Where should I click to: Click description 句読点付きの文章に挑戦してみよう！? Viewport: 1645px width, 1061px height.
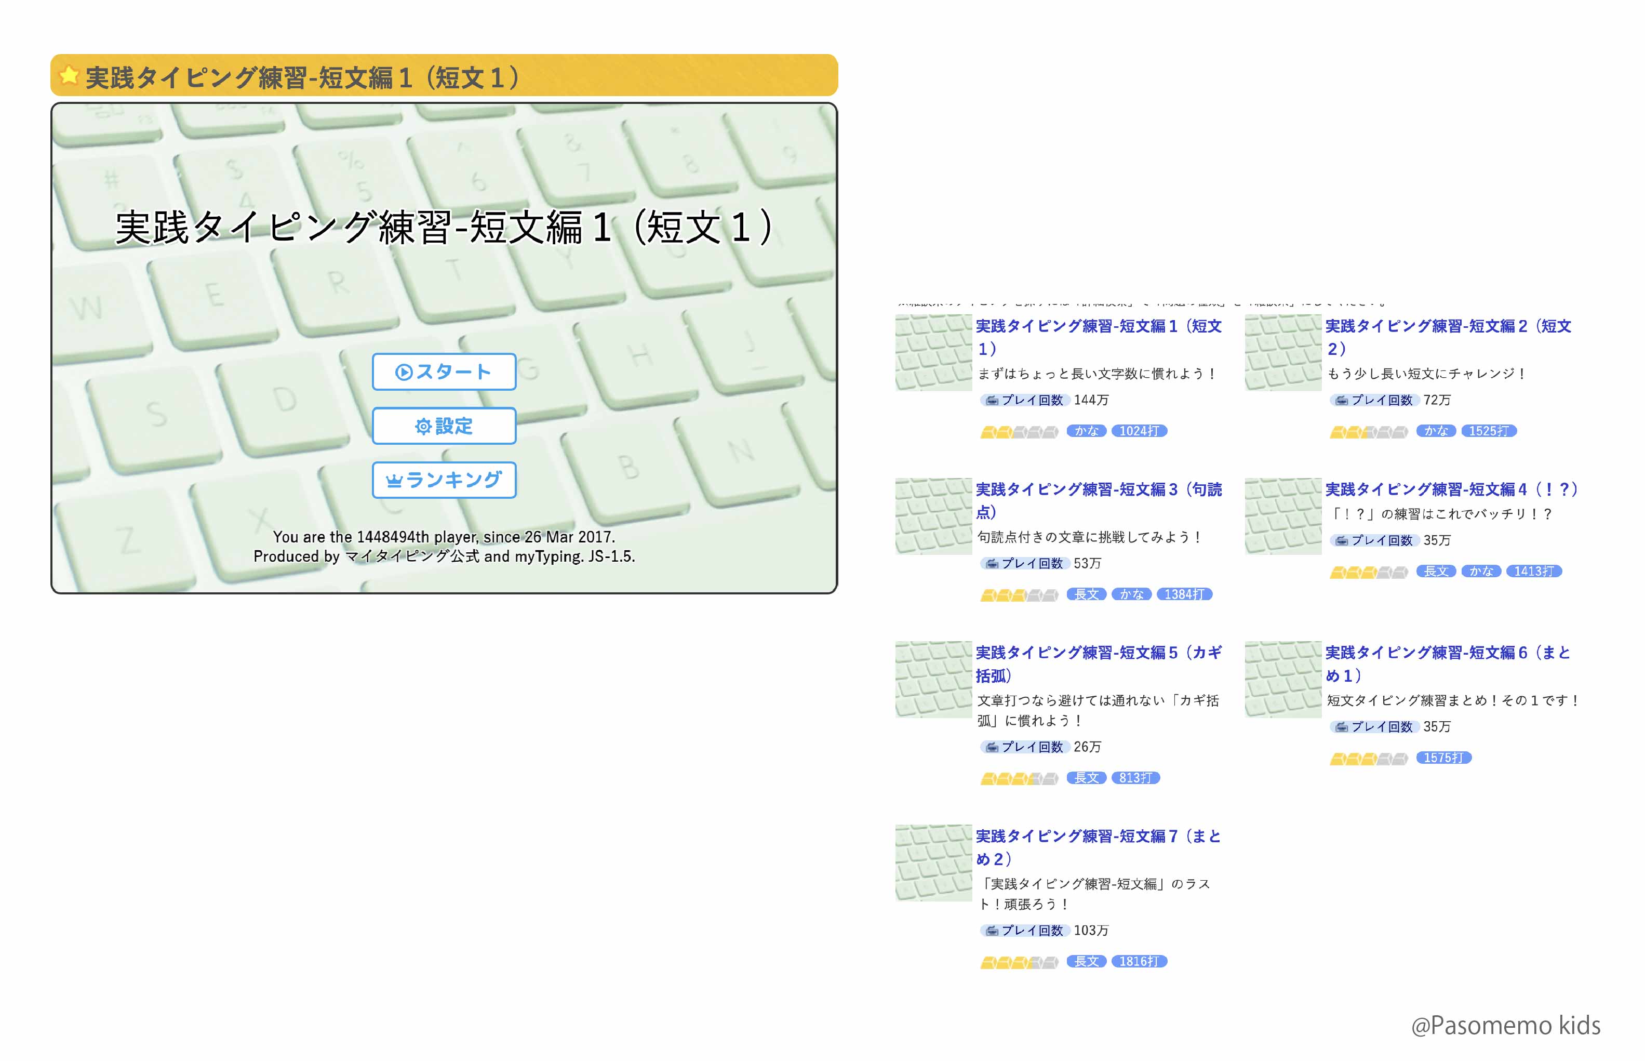[1091, 537]
